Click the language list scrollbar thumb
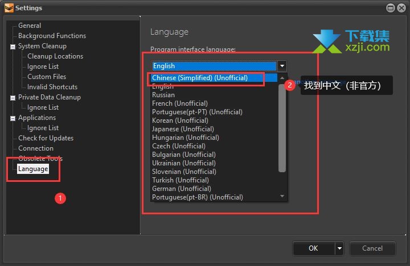Viewport: 410px width, 266px height. click(x=282, y=128)
